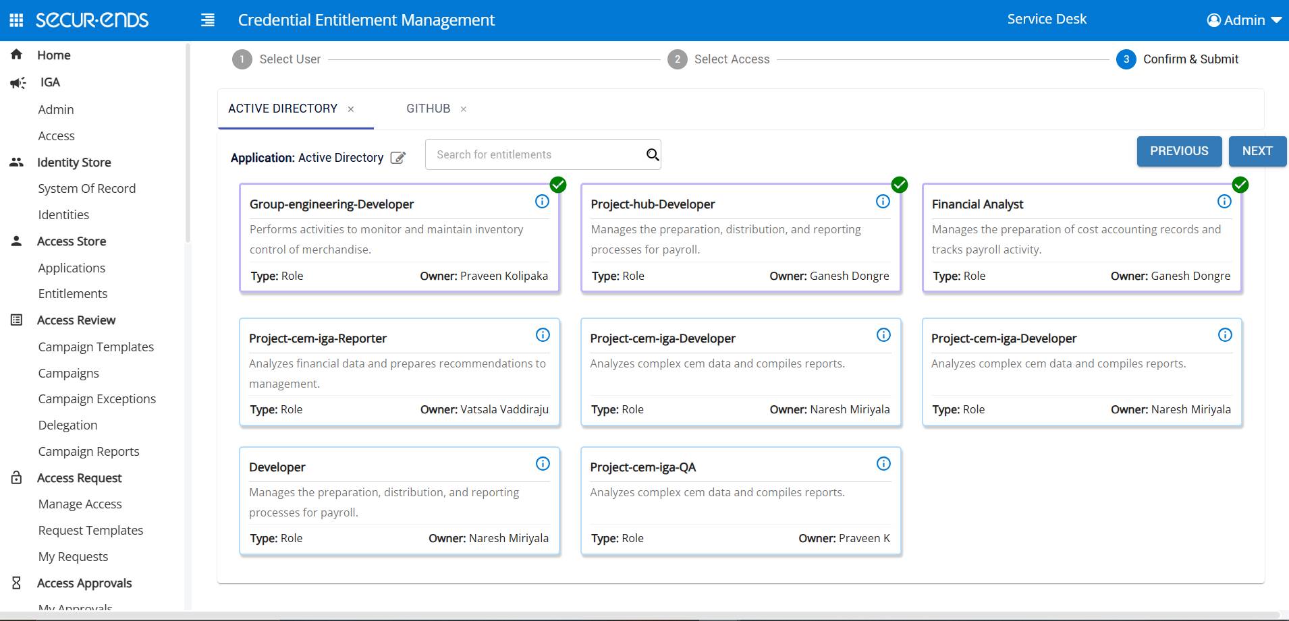1289x621 pixels.
Task: Open Access under IGA
Action: [x=57, y=136]
